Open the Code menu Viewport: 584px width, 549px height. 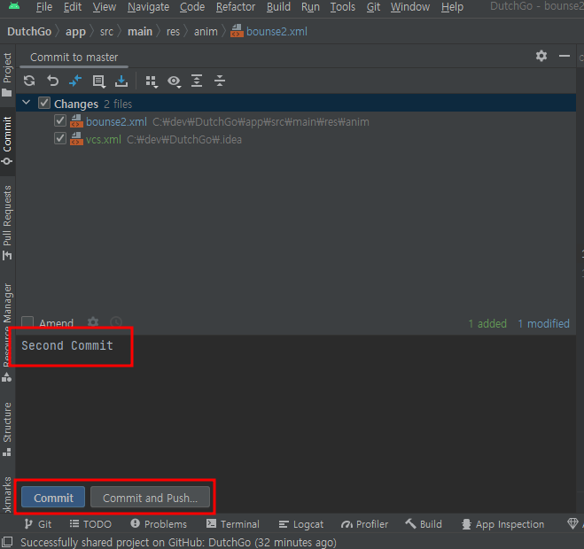[192, 7]
